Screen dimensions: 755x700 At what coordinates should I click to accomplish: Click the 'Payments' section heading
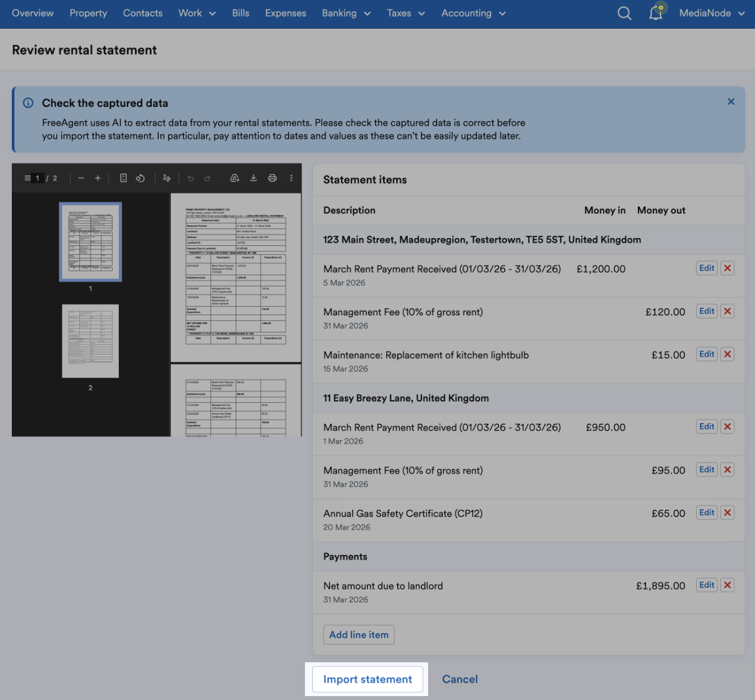click(x=345, y=557)
